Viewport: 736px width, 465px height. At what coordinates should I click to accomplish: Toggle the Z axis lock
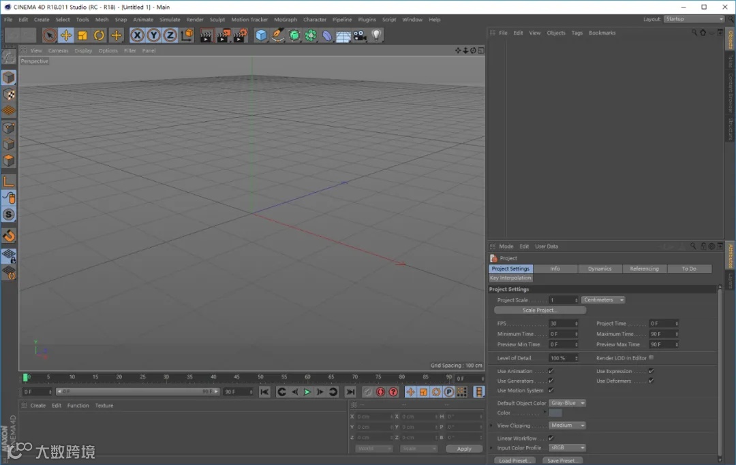(170, 35)
